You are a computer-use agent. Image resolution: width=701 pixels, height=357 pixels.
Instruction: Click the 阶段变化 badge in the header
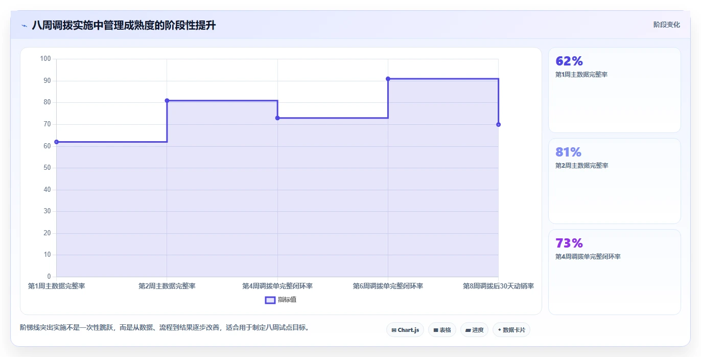(x=667, y=25)
